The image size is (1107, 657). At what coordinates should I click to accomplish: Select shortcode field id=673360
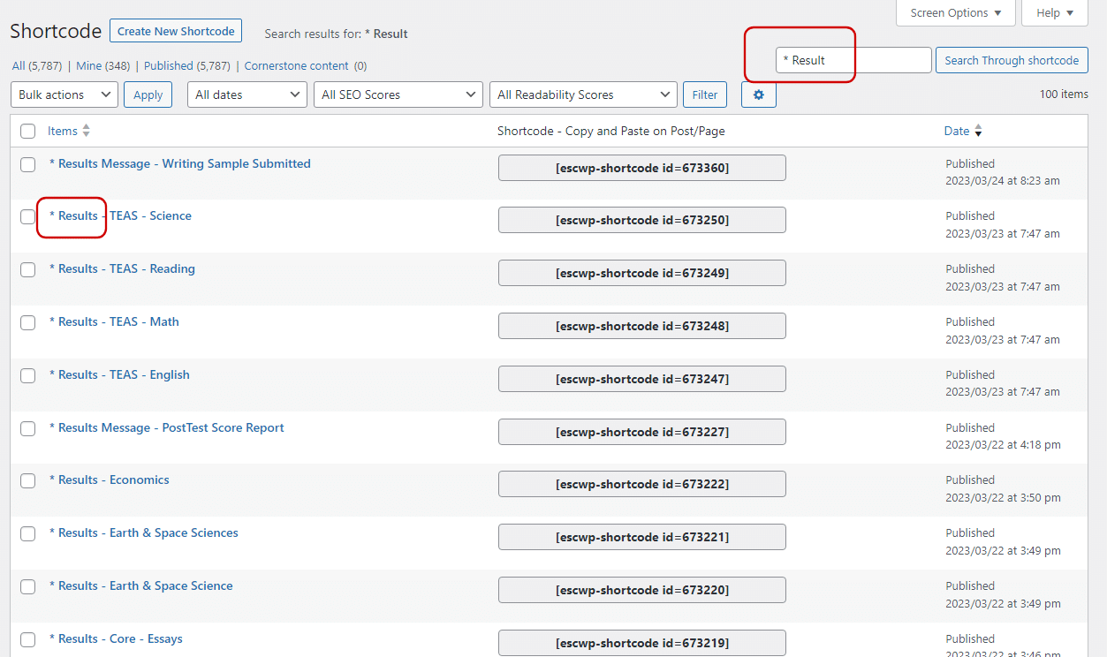coord(642,168)
